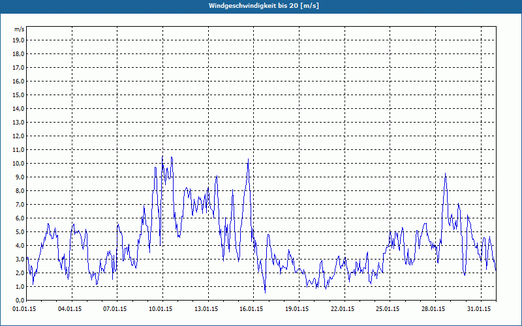Click the 15,0 y-axis label
The width and height of the screenshot is (522, 326).
click(x=18, y=95)
